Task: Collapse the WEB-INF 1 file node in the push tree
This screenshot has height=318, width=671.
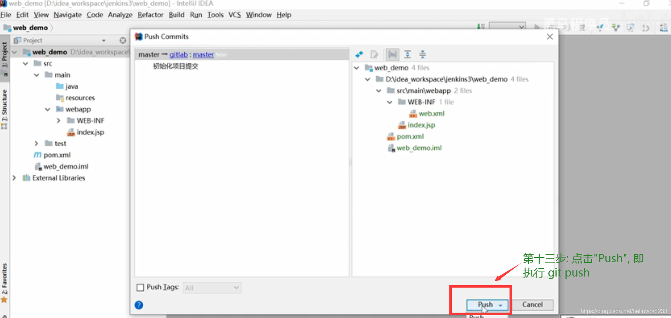Action: click(390, 102)
